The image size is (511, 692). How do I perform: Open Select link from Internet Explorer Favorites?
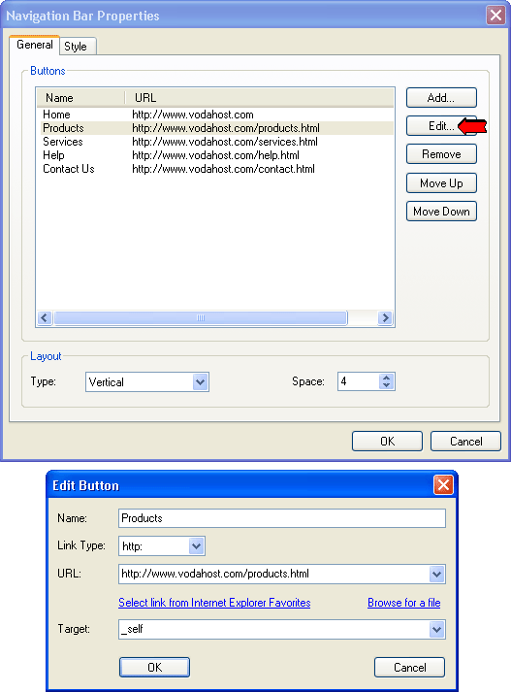click(x=214, y=603)
